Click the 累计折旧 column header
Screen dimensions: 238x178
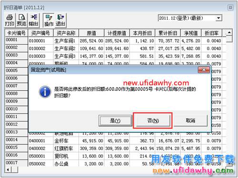tap(168, 33)
